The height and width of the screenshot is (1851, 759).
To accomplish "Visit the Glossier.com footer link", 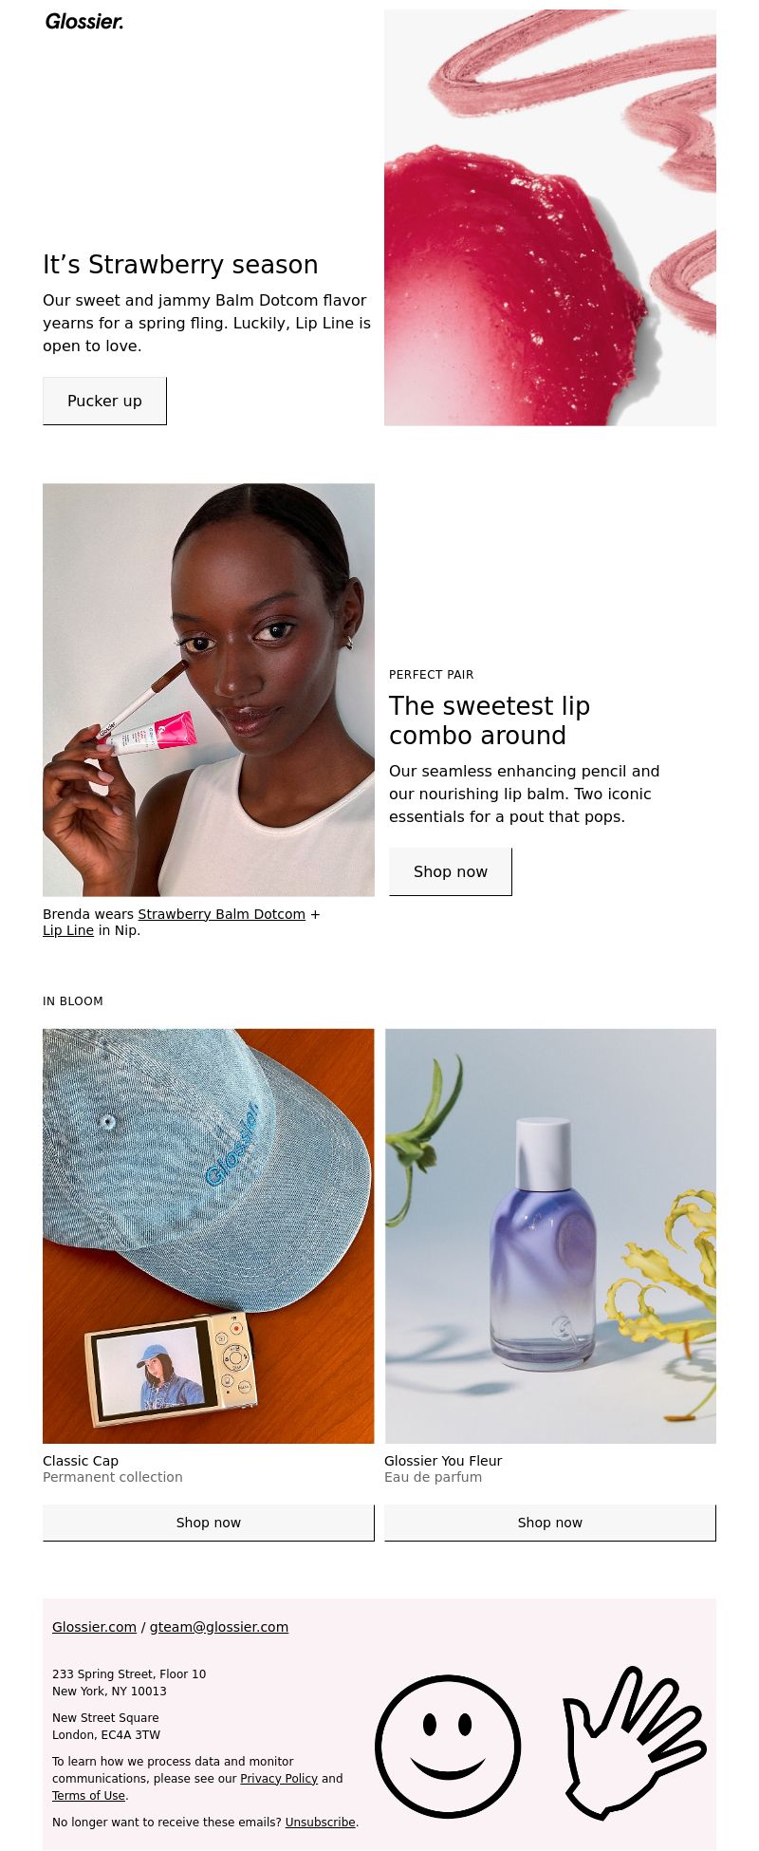I will pyautogui.click(x=94, y=1627).
